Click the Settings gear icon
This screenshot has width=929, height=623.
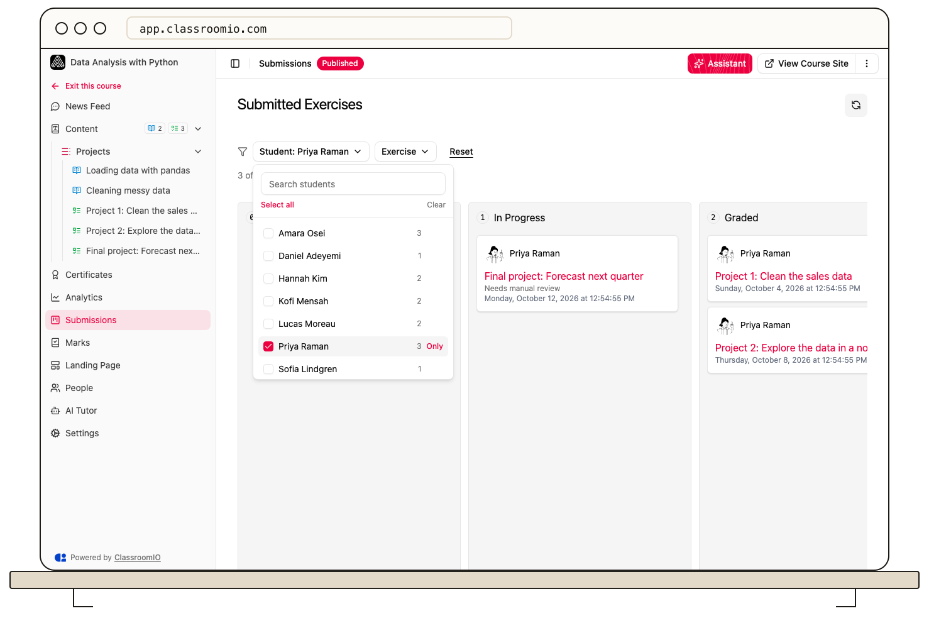tap(55, 433)
